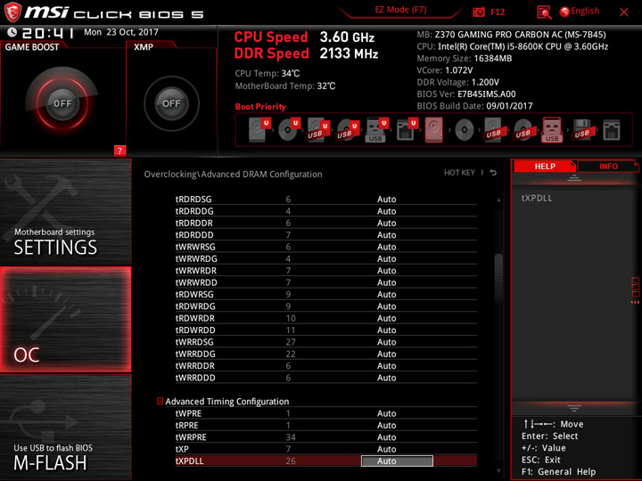Select the UEFI USB CD/DVD boot icon
The width and height of the screenshot is (642, 481).
tap(348, 130)
